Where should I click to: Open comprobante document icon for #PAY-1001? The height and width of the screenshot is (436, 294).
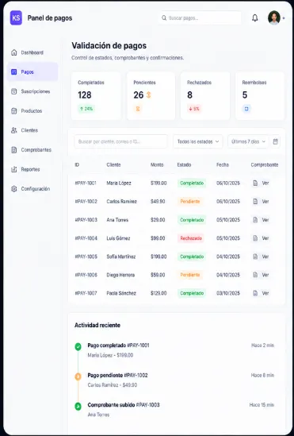(x=255, y=183)
